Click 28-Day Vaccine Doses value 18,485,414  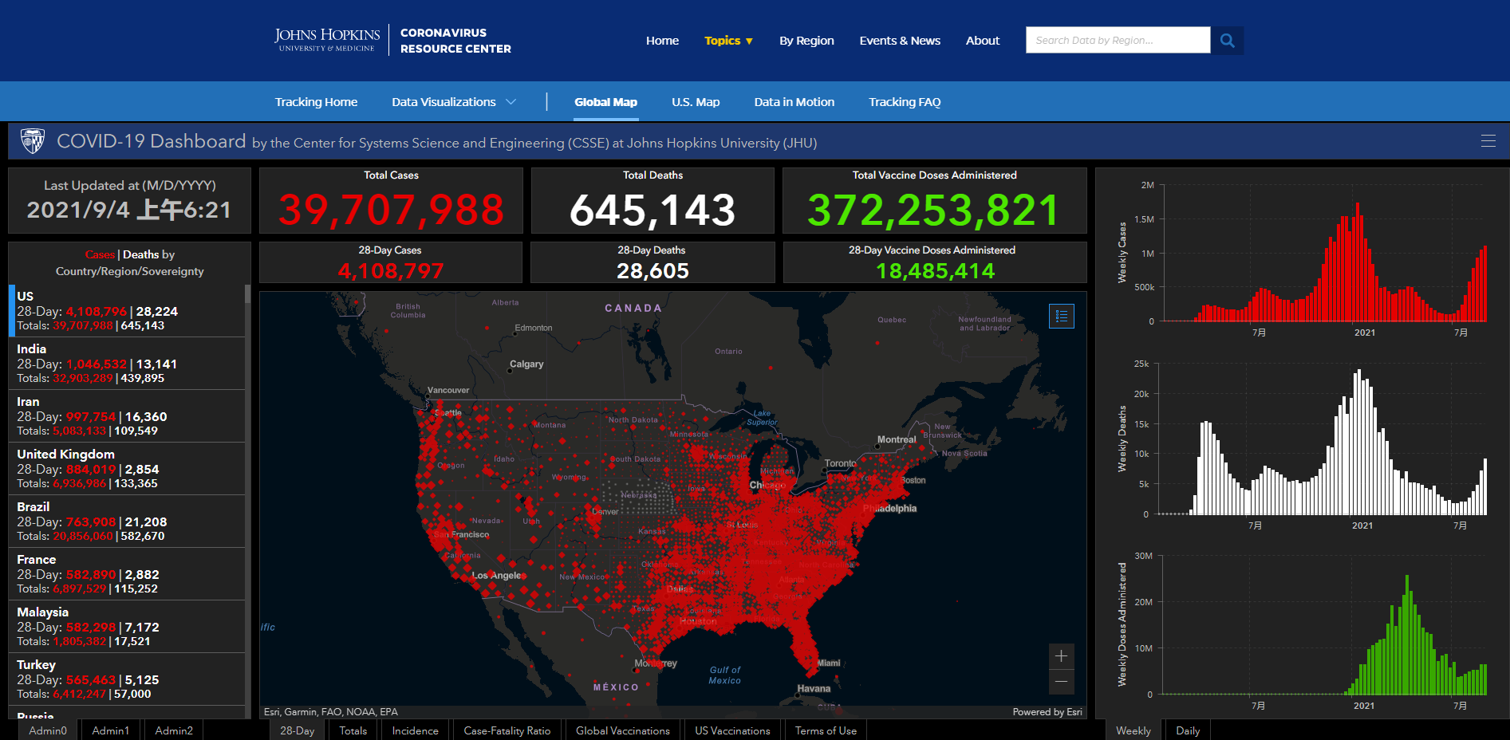(935, 271)
